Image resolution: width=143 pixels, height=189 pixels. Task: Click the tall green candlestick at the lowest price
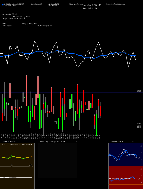click(96, 125)
